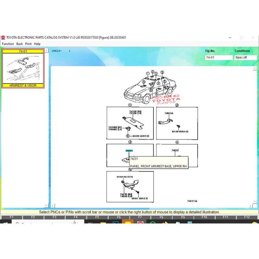The width and height of the screenshot is (259, 259).
Task: Select the screw part number above the armrest in box 5
Action: click(125, 177)
